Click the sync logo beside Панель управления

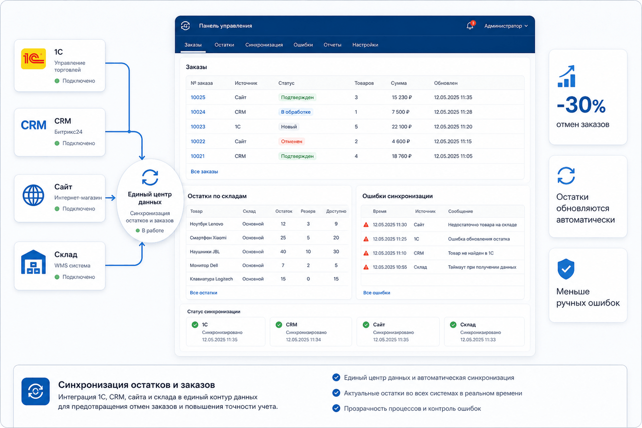click(x=185, y=26)
